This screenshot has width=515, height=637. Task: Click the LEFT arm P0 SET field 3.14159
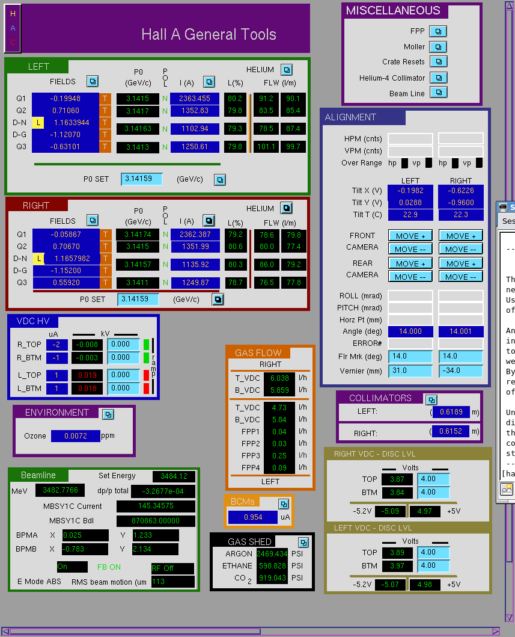tap(142, 179)
